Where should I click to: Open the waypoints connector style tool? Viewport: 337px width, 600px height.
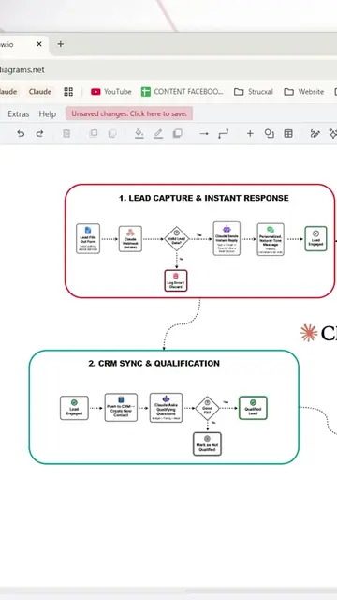pyautogui.click(x=223, y=133)
